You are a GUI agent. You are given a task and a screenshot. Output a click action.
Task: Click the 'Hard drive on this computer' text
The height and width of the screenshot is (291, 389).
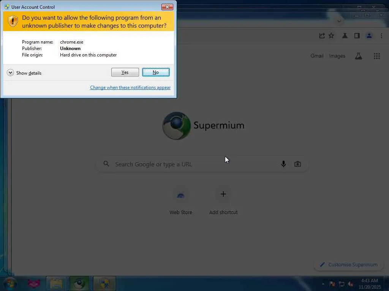pos(88,55)
